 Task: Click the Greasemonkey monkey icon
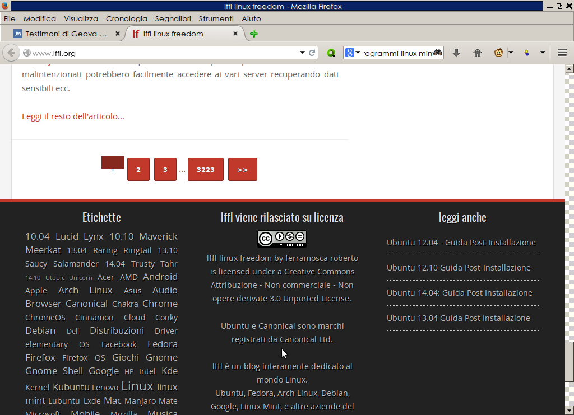498,53
